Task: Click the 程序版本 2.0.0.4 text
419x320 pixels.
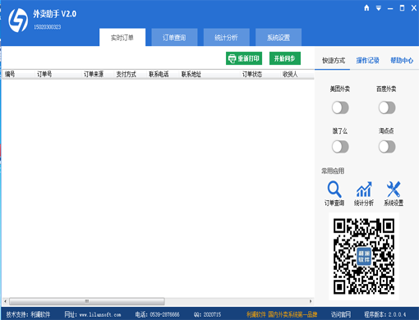Action: pyautogui.click(x=385, y=314)
